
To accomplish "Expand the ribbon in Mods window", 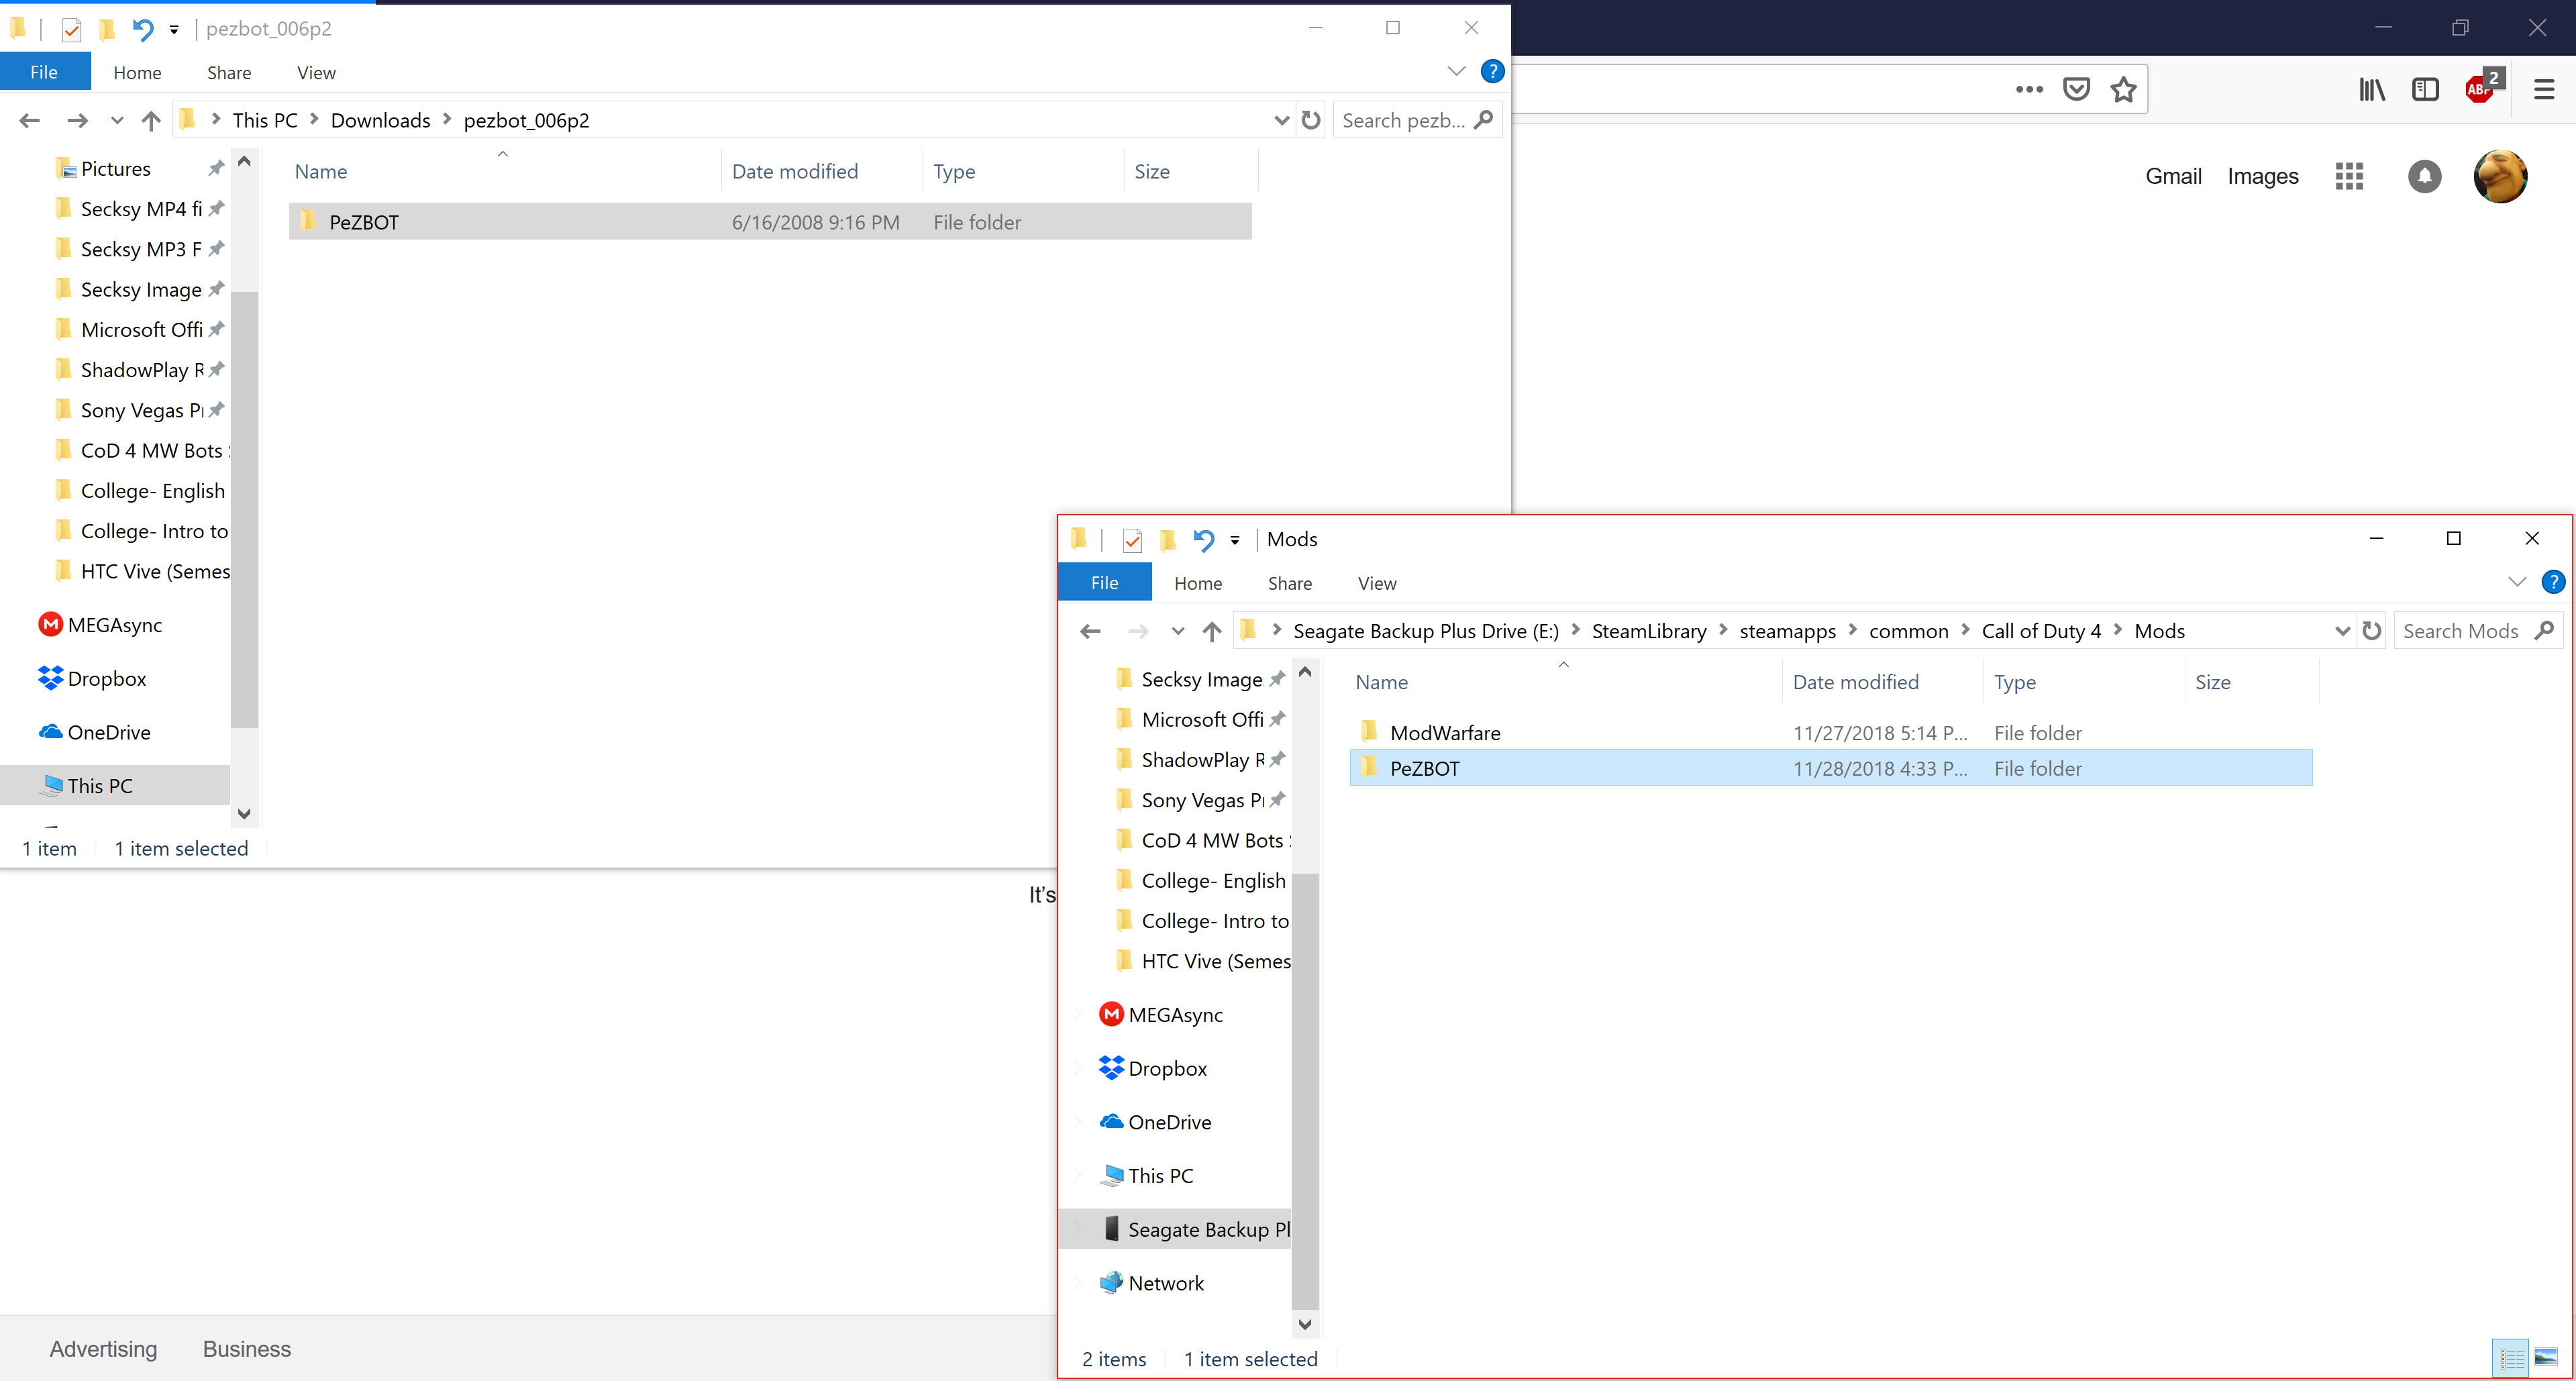I will click(2517, 582).
